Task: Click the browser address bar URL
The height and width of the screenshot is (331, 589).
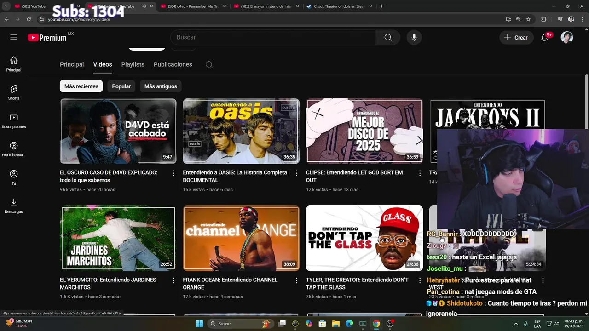Action: click(x=79, y=19)
